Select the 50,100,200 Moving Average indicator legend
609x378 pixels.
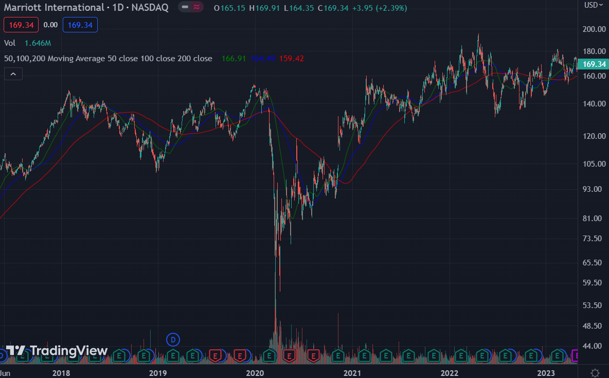tap(108, 59)
